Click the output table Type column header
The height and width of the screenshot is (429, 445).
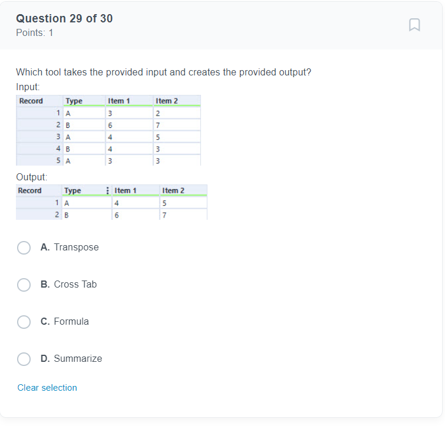coord(84,190)
